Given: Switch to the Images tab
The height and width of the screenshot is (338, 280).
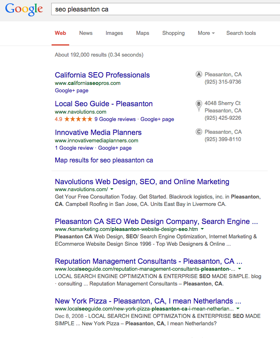Looking at the screenshot, I should click(x=114, y=33).
